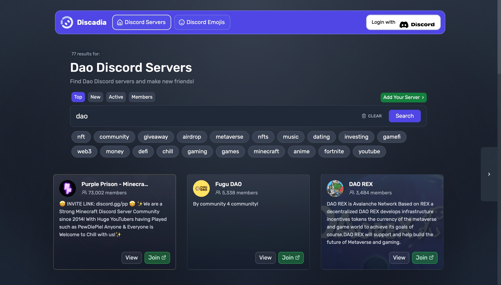This screenshot has height=285, width=501.
Task: Click the DAO REX server avatar
Action: [335, 188]
